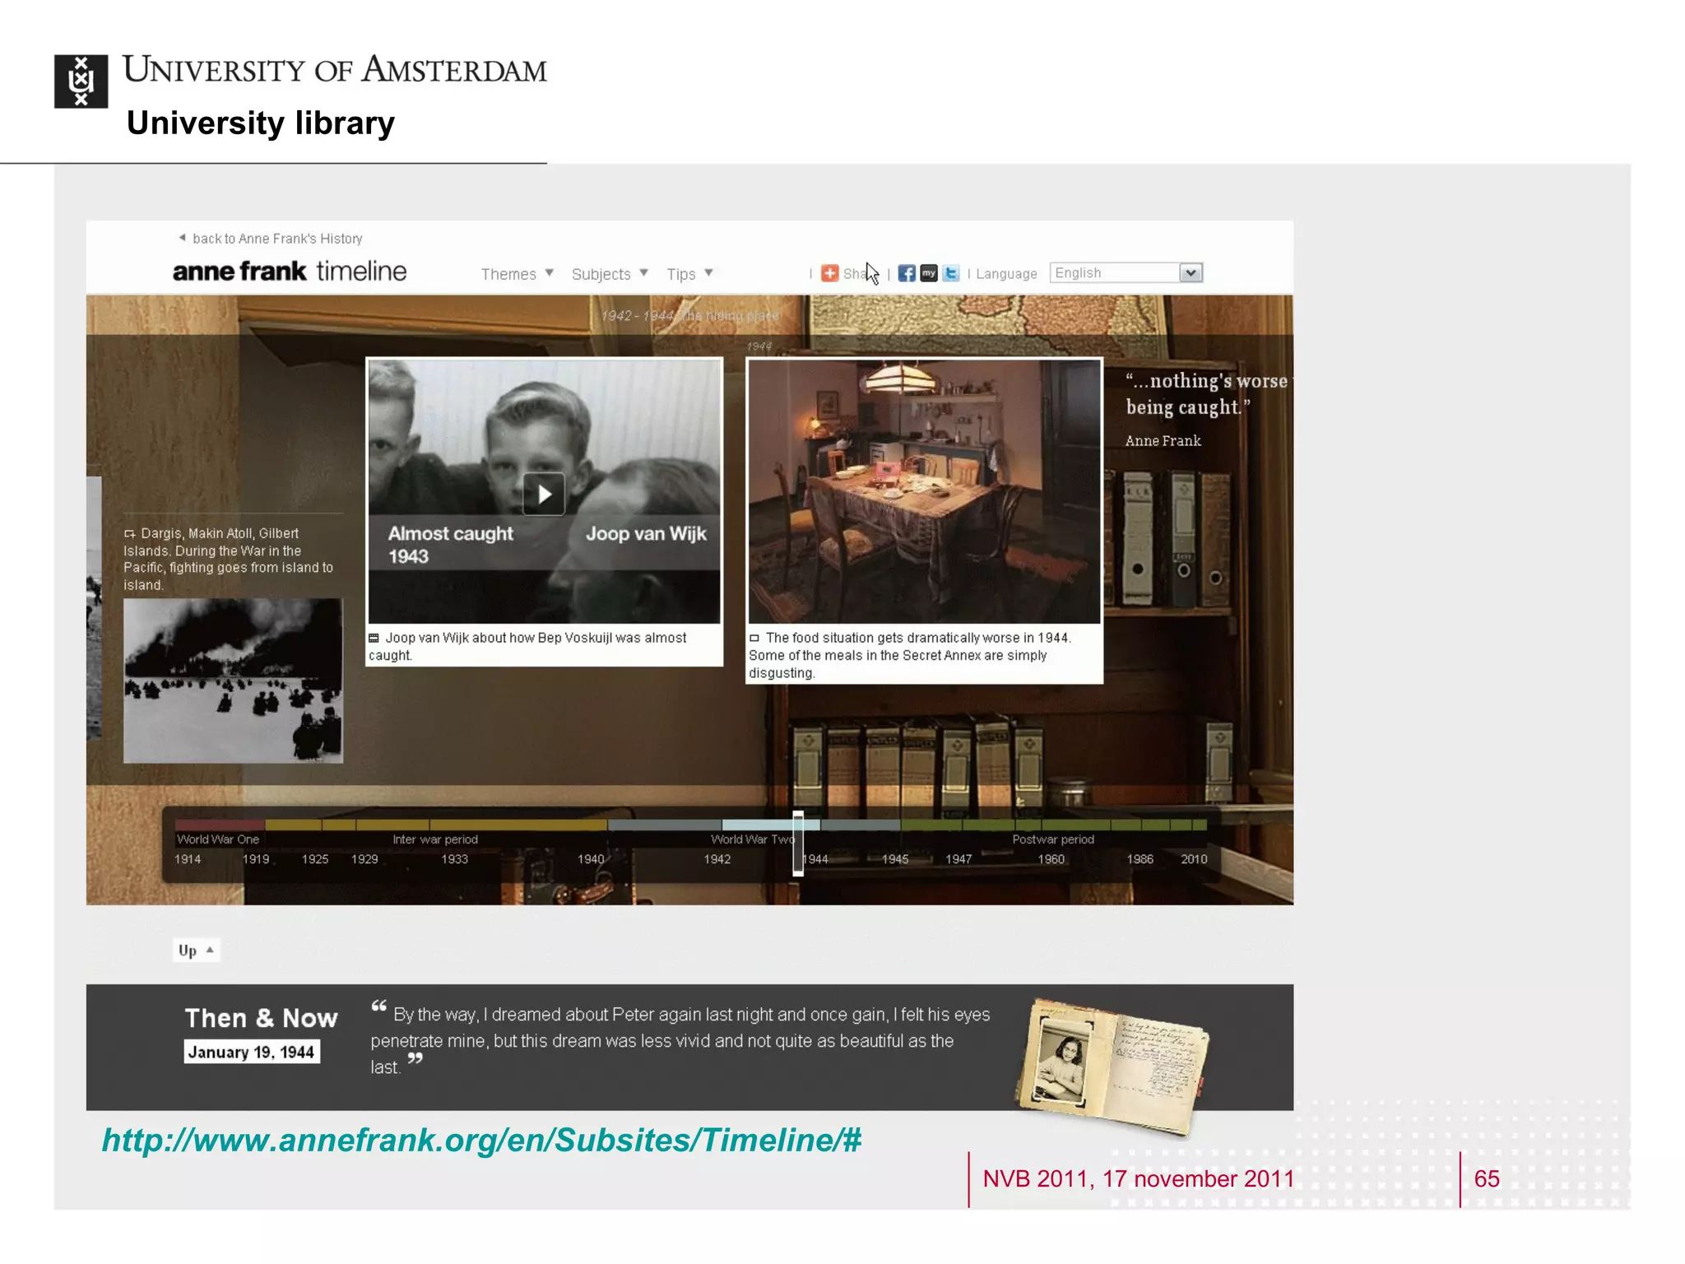Jump to 1919 on the timeline
The width and height of the screenshot is (1685, 1264).
[x=256, y=859]
